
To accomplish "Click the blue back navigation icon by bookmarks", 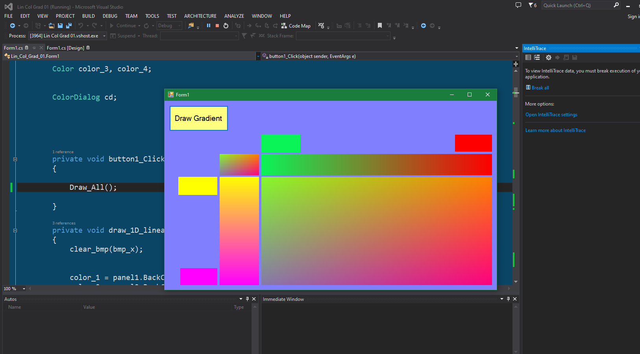I will point(424,26).
